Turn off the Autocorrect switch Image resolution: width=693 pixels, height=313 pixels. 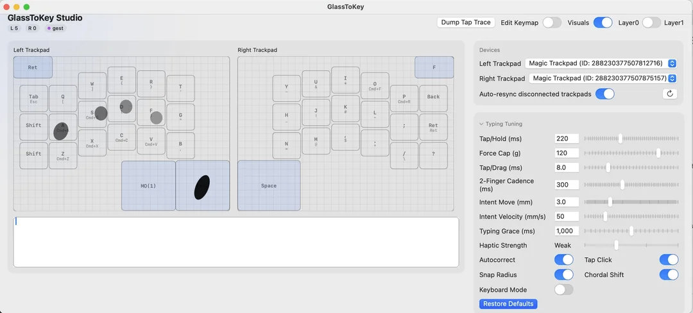click(564, 260)
